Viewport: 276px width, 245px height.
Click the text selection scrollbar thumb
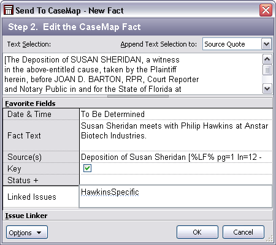267,70
